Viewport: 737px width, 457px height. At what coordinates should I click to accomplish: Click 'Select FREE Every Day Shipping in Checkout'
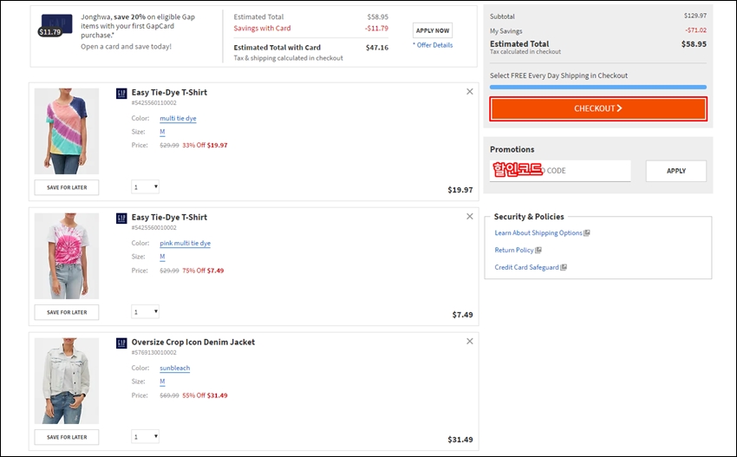558,75
